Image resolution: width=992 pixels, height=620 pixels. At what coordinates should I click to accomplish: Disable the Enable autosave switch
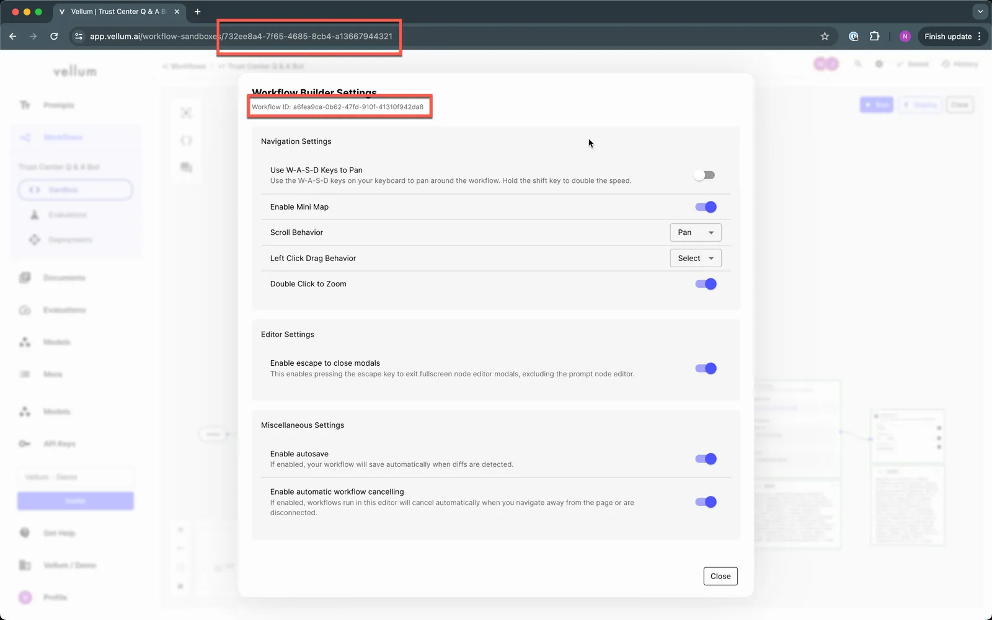[706, 459]
